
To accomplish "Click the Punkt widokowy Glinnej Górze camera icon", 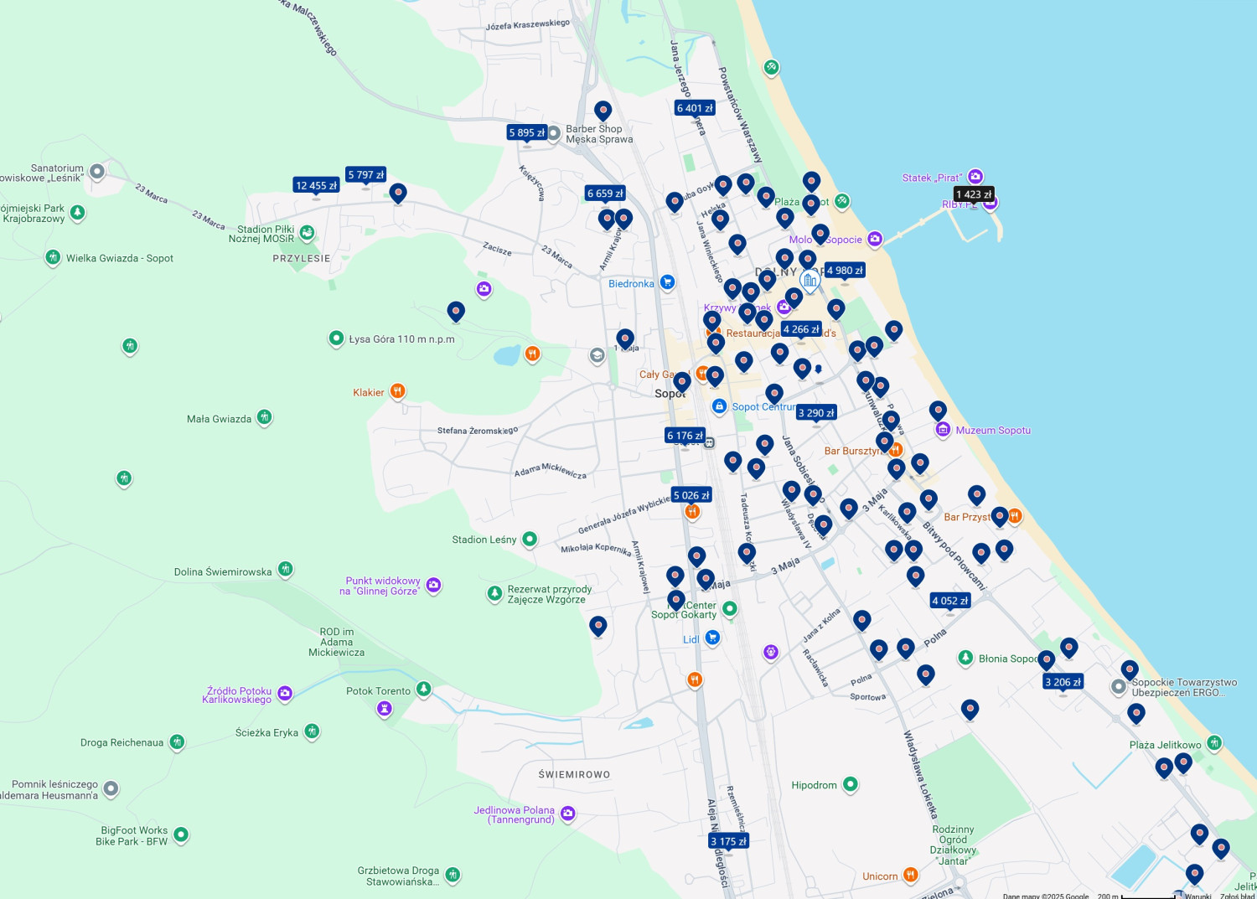I will click(433, 585).
